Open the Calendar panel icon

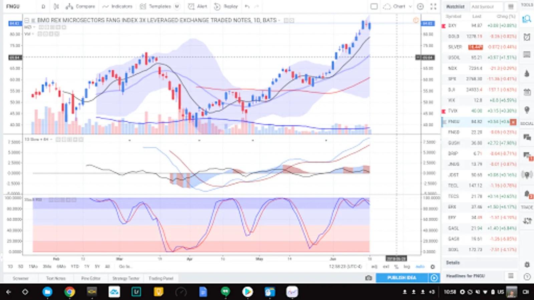[527, 92]
